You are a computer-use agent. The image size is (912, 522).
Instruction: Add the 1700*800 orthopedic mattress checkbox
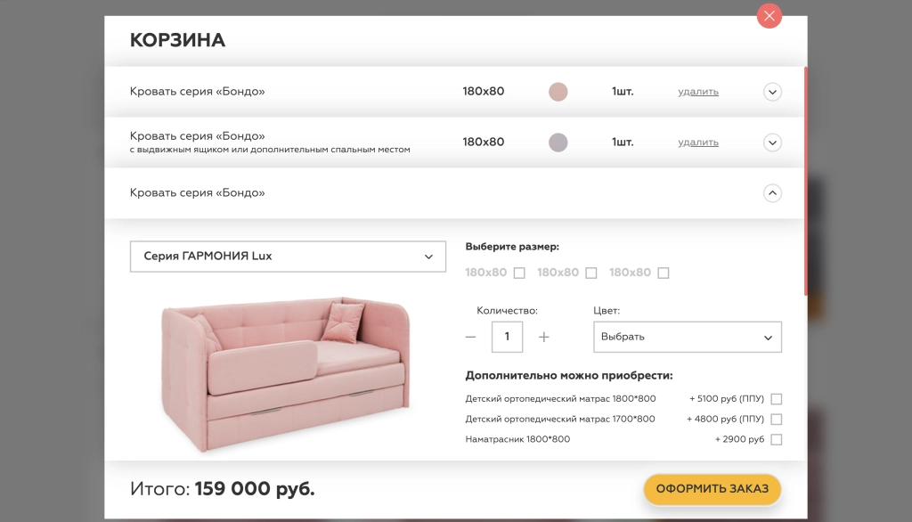pos(776,420)
